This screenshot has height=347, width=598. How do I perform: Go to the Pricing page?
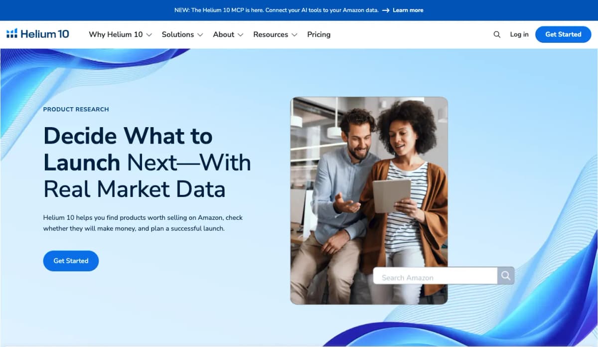tap(319, 34)
